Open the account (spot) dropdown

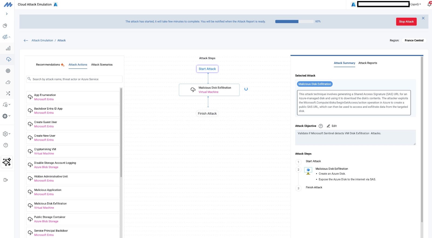click(416, 4)
